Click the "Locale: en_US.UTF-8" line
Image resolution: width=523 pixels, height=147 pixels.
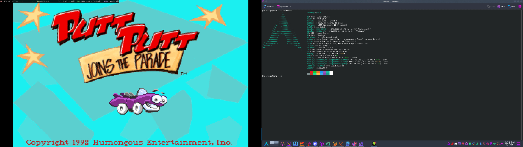tap(317, 68)
